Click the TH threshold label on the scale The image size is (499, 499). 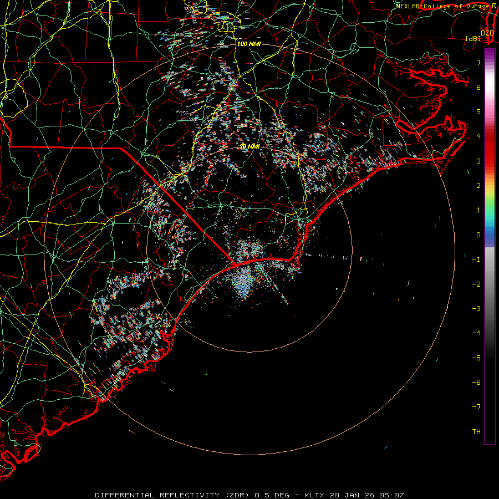point(476,432)
